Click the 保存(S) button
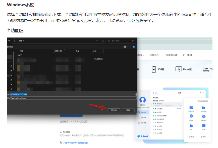218x148 pixels. click(114, 110)
